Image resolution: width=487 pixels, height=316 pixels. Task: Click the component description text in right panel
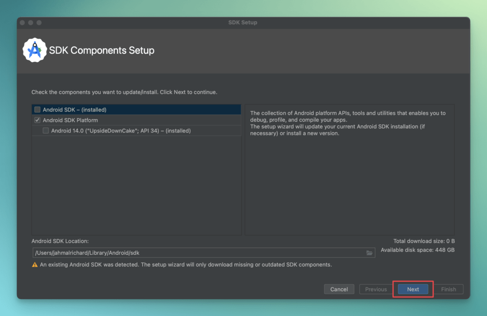348,123
